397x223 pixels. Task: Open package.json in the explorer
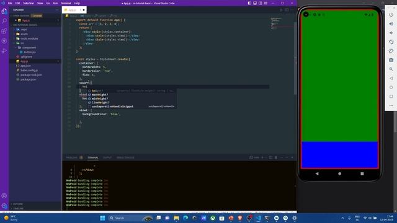tap(28, 79)
